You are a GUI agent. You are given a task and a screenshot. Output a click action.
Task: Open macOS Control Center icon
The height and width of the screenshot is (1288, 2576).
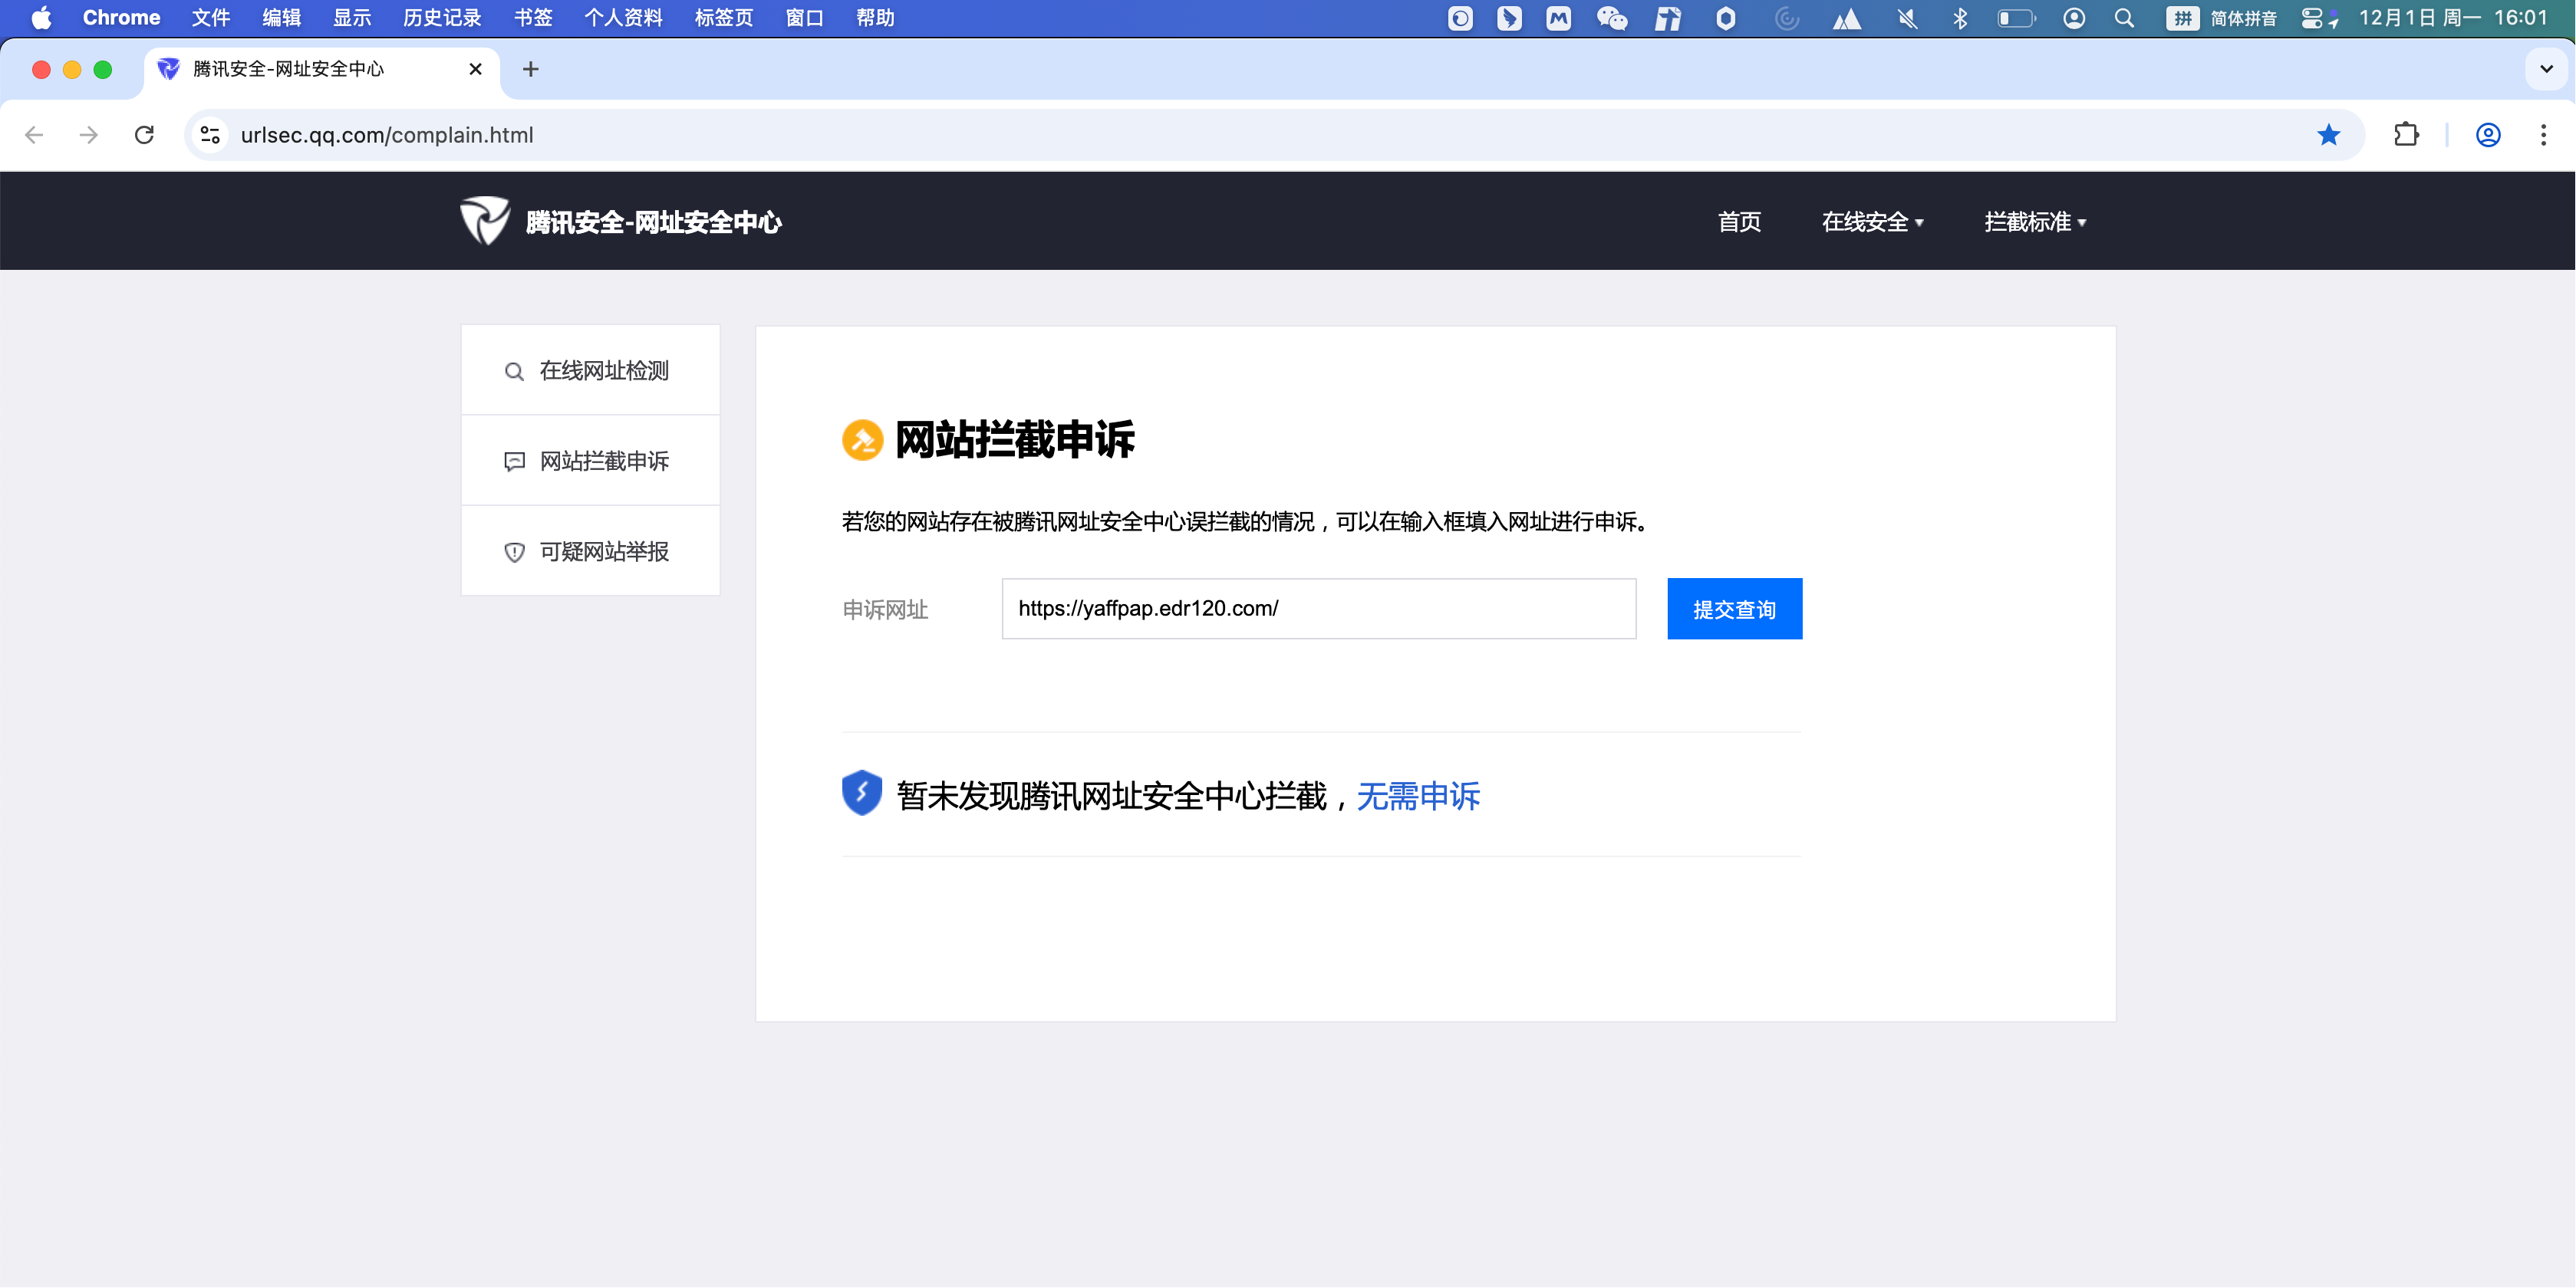point(2312,18)
